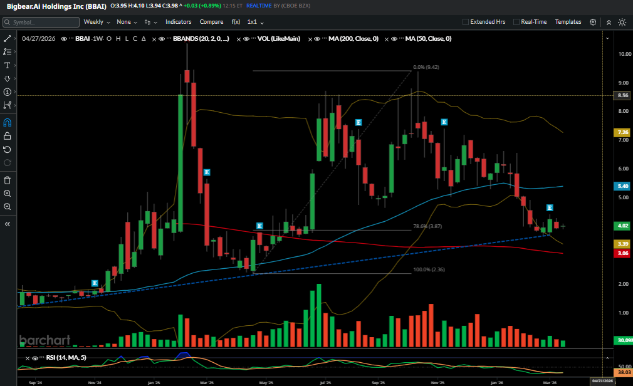Open chart settings gear icon
This screenshot has height=386, width=633.
coord(593,22)
